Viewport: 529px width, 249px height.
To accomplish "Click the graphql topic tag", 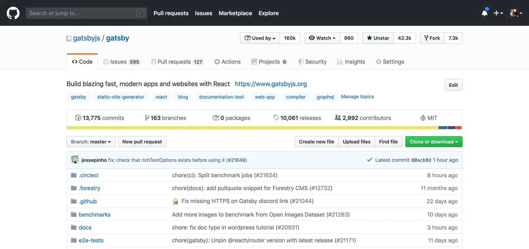I will tap(325, 97).
